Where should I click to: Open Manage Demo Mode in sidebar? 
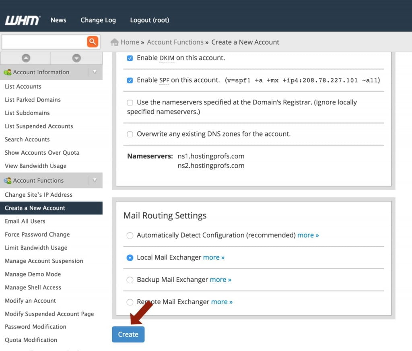pos(33,274)
